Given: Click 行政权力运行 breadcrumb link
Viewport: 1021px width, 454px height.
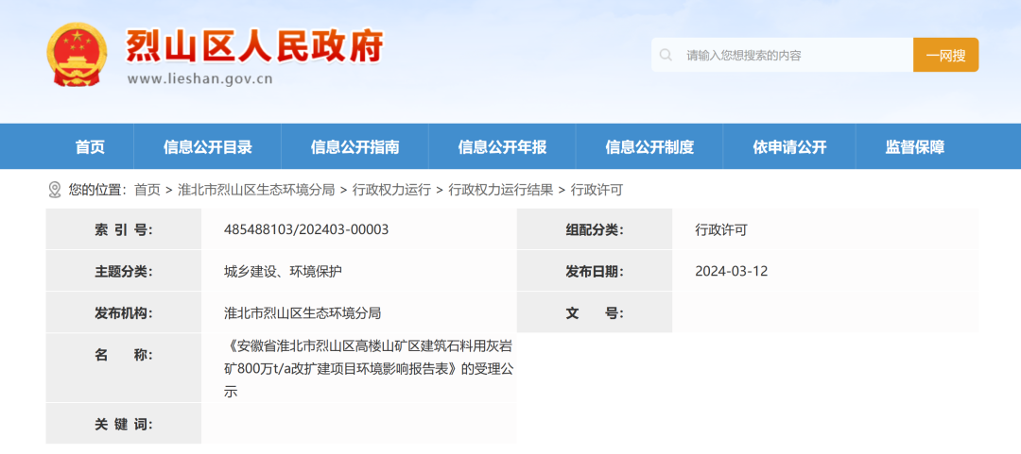Looking at the screenshot, I should (391, 190).
